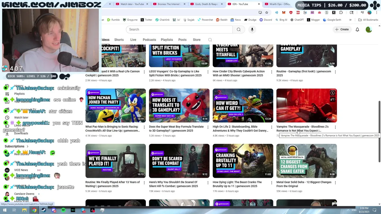Click the channel search magnifier beside Store

(210, 40)
